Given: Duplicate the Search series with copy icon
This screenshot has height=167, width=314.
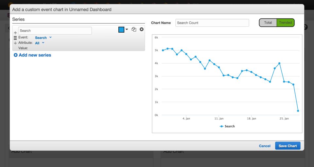Looking at the screenshot, I should pos(134,29).
